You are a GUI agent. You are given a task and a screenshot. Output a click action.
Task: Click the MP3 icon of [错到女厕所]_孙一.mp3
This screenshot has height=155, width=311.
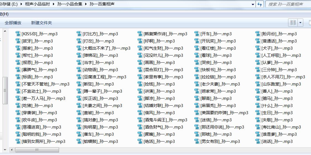click(x=18, y=141)
